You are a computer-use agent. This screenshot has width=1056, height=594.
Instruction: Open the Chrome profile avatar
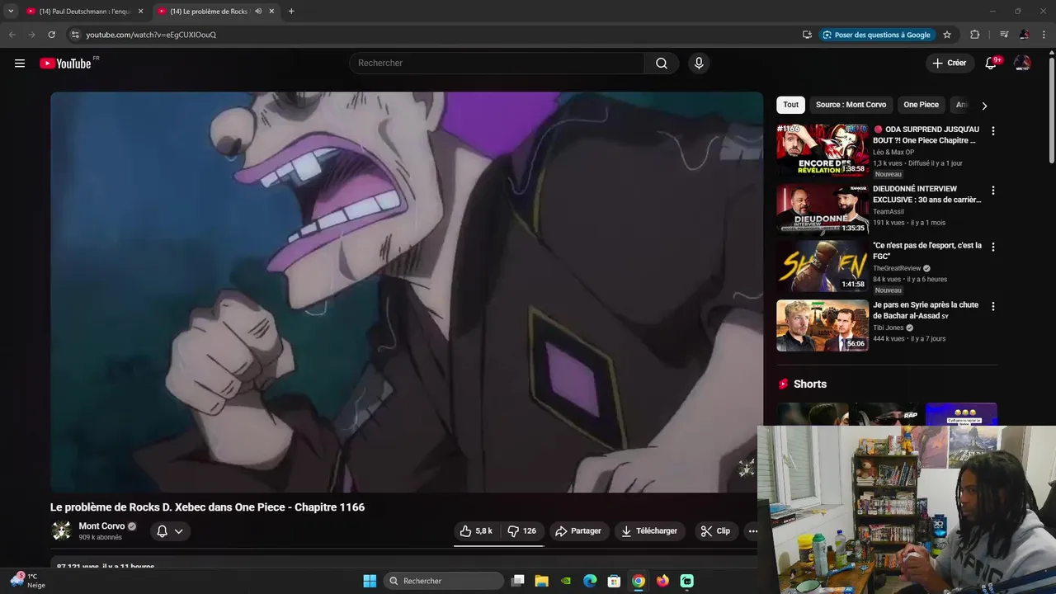(x=1024, y=35)
